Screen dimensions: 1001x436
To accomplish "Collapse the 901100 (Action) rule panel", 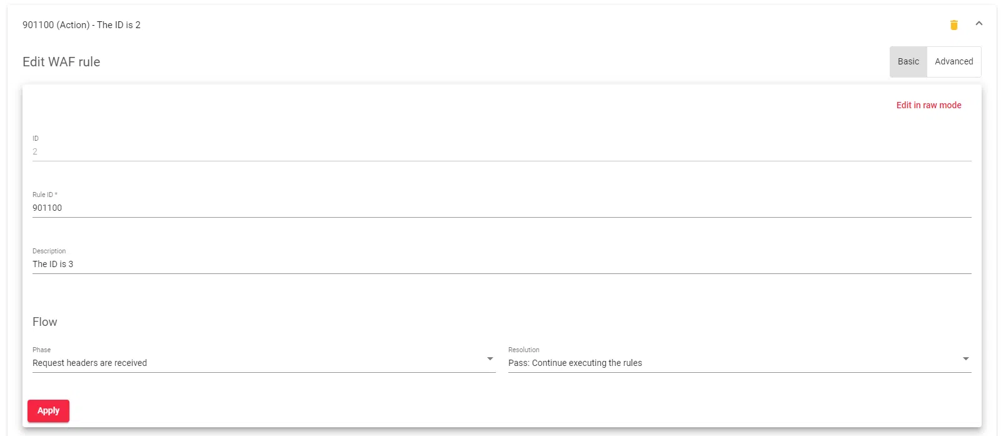I will [x=979, y=24].
